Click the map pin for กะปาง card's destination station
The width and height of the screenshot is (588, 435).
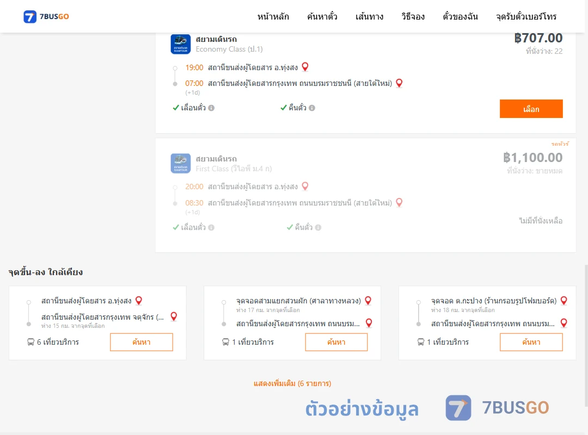pyautogui.click(x=563, y=323)
